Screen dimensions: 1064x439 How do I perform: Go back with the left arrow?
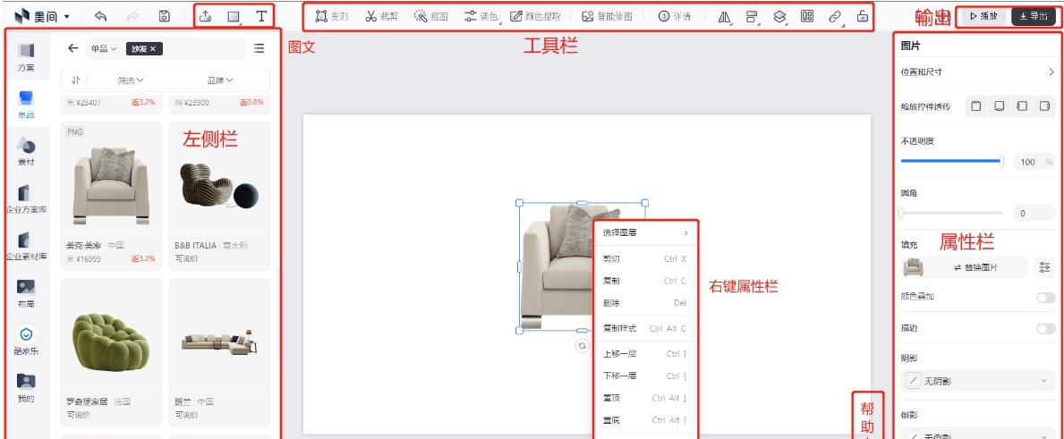(x=73, y=48)
